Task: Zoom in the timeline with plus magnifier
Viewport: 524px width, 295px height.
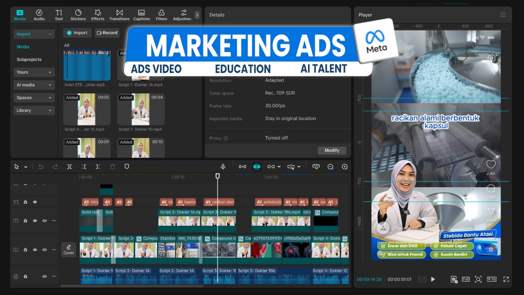Action: tap(345, 167)
